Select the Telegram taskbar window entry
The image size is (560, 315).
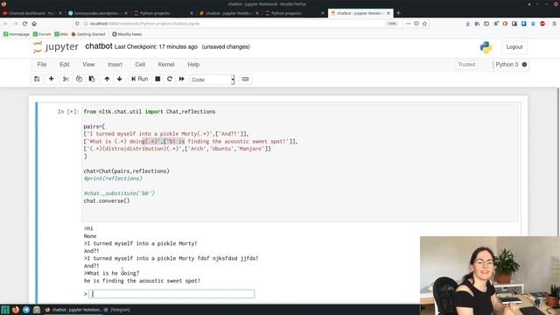117,310
